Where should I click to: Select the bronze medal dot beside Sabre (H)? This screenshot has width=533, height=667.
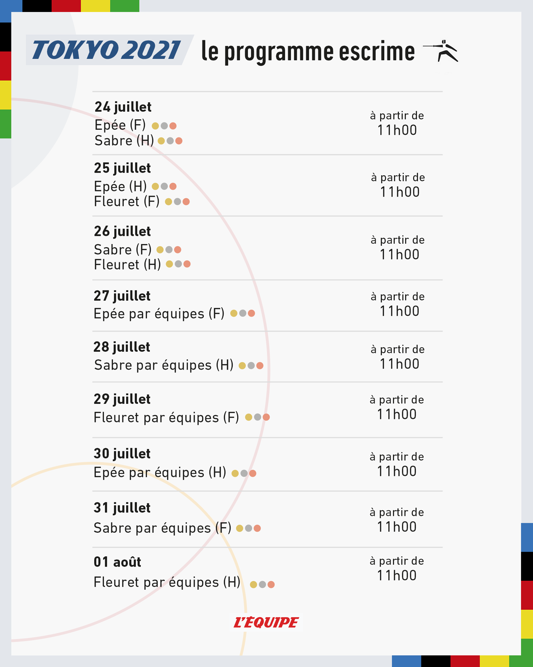coord(179,141)
